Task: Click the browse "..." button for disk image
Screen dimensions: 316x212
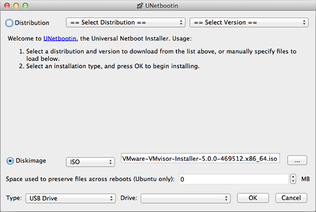Action: coord(297,160)
